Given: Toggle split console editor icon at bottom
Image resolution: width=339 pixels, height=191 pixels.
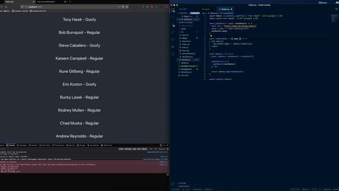Looking at the screenshot, I should (x=167, y=175).
